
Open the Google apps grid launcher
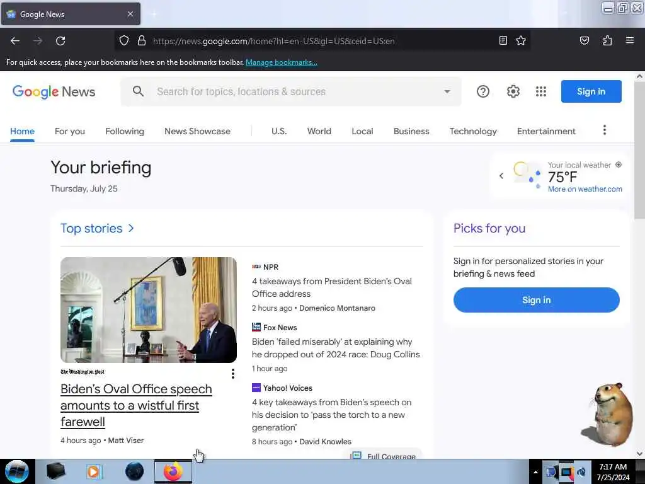point(541,91)
